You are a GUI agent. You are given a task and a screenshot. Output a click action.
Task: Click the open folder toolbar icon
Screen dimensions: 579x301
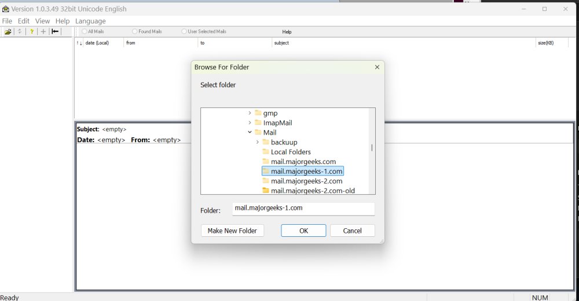coord(8,32)
